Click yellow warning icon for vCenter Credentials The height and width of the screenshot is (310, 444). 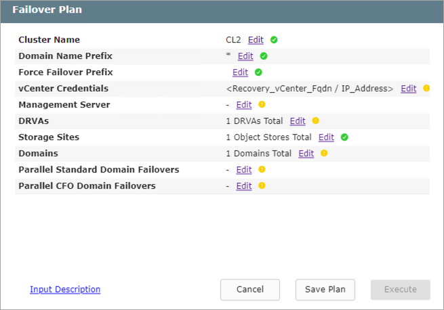pyautogui.click(x=426, y=89)
